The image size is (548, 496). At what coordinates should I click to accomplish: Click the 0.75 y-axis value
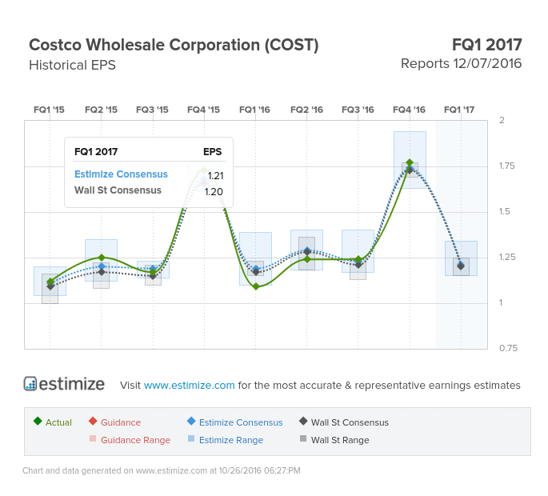(x=508, y=348)
